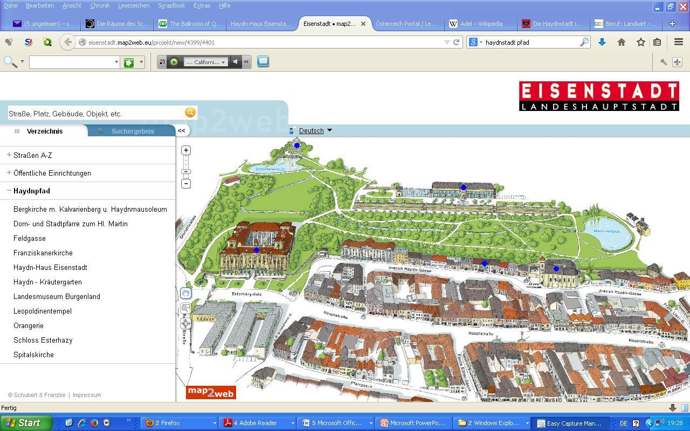The height and width of the screenshot is (431, 690).
Task: Open the Firefox hamburger menu
Action: click(679, 42)
